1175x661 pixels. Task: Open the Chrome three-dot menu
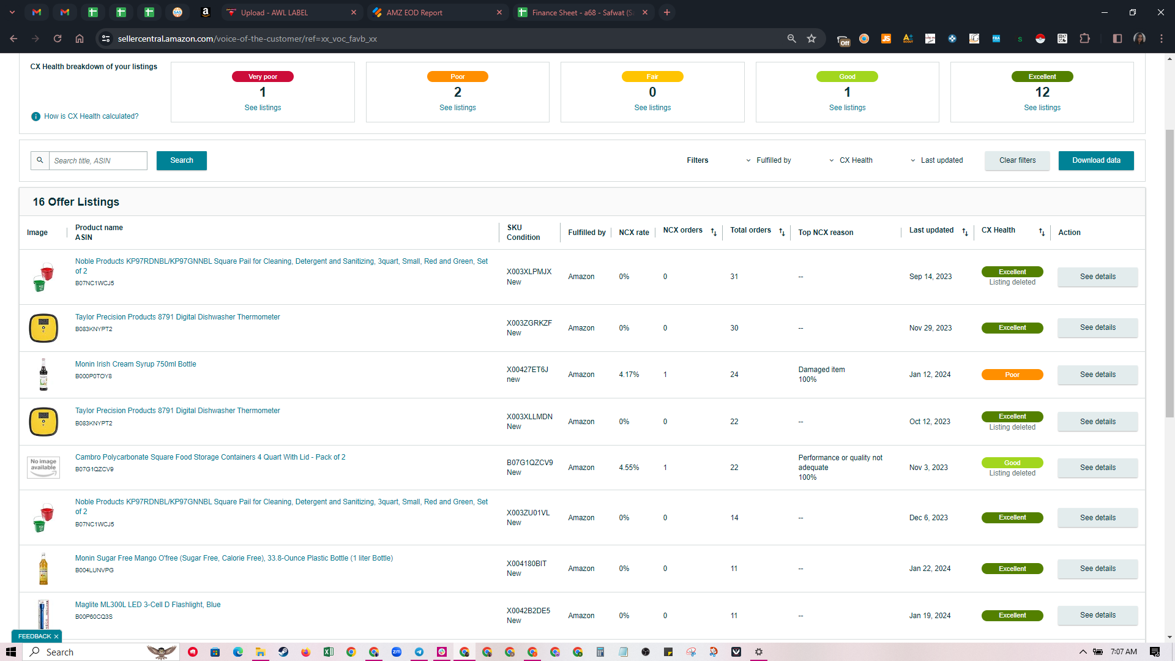[1162, 39]
